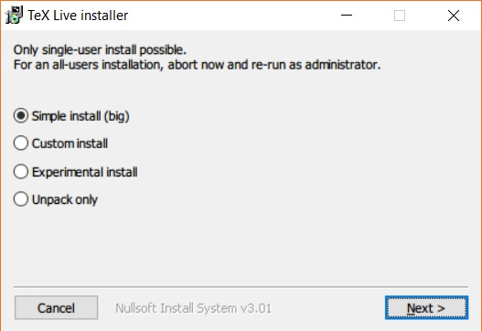This screenshot has width=482, height=331.
Task: Select the Simple install (big) radio circle
Action: pyautogui.click(x=21, y=116)
